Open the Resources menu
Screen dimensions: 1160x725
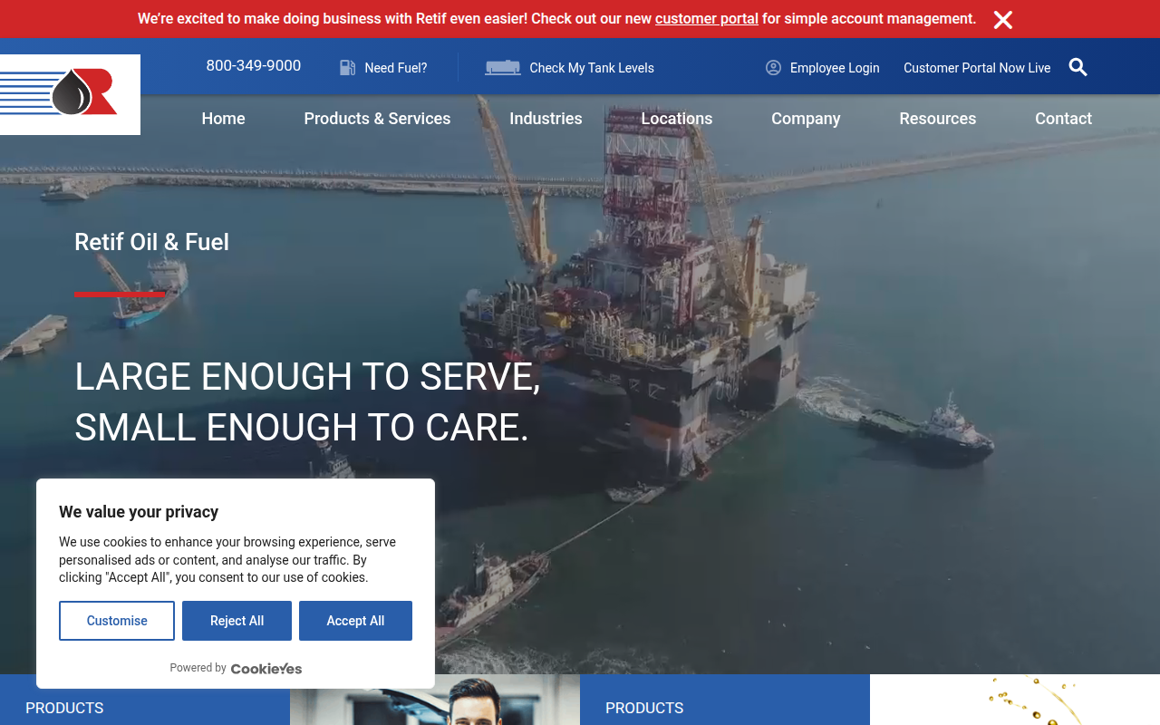938,119
